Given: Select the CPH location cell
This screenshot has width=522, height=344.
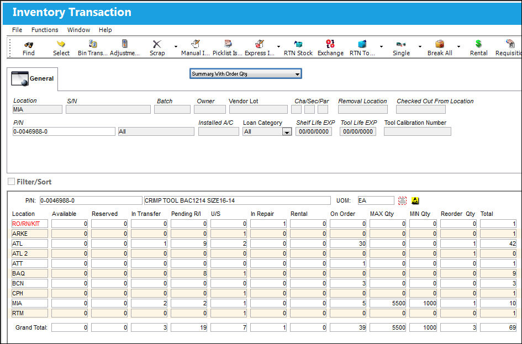Looking at the screenshot, I should click(x=30, y=293).
